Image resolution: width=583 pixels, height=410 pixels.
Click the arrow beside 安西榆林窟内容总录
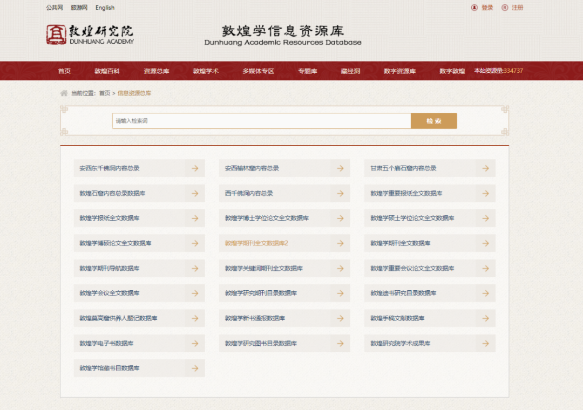[x=340, y=168]
